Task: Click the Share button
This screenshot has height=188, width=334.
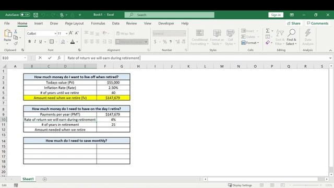Action: tap(293, 23)
